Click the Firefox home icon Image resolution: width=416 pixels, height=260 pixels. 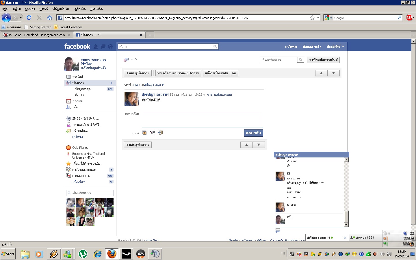tap(50, 18)
